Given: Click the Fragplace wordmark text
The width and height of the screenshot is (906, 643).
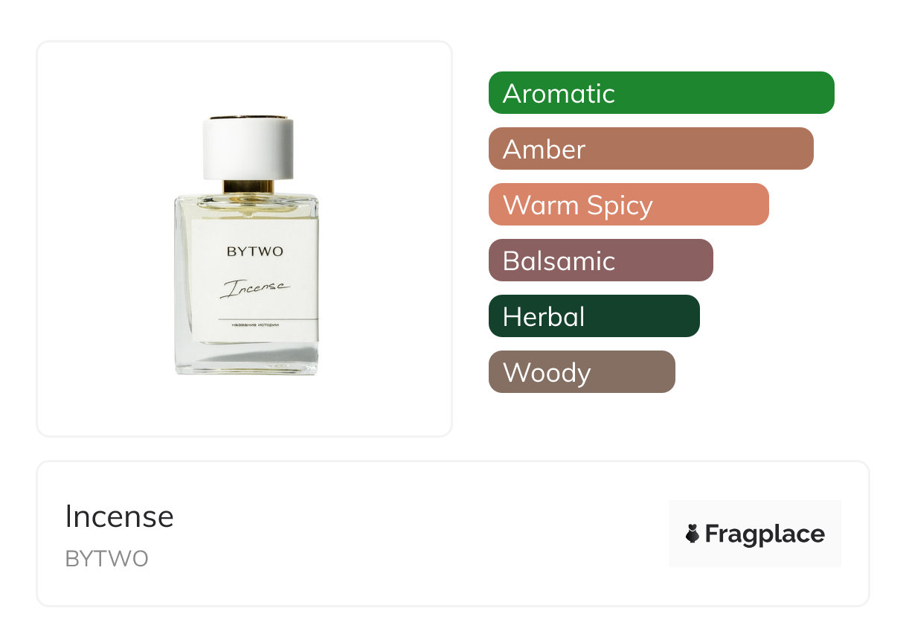Looking at the screenshot, I should tap(765, 534).
